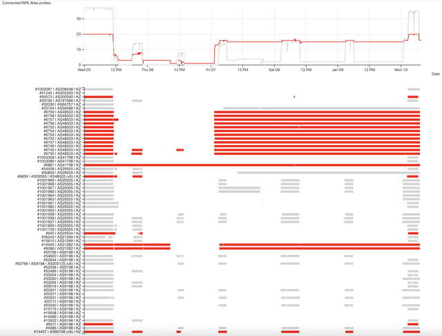This screenshot has height=336, width=442.
Task: Select probe row #51240 | AS202293 | KZ
Action: pos(60,93)
